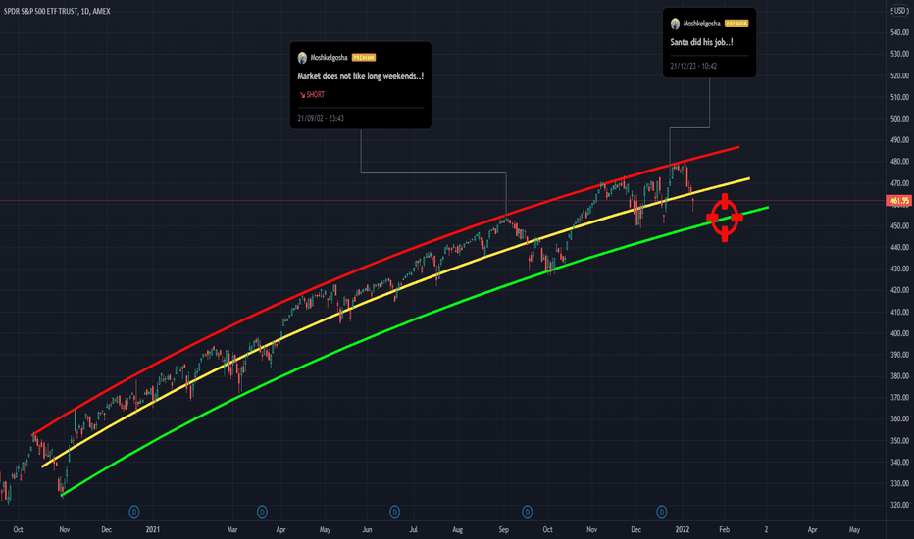This screenshot has height=539, width=914.
Task: Click the Jun label on the time axis
Action: point(367,529)
